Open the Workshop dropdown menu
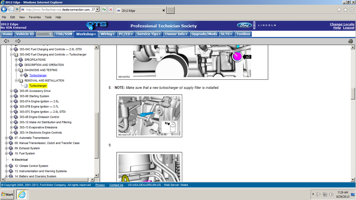The width and height of the screenshot is (356, 200). click(86, 34)
